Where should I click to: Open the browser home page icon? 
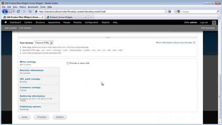[x=30, y=11]
